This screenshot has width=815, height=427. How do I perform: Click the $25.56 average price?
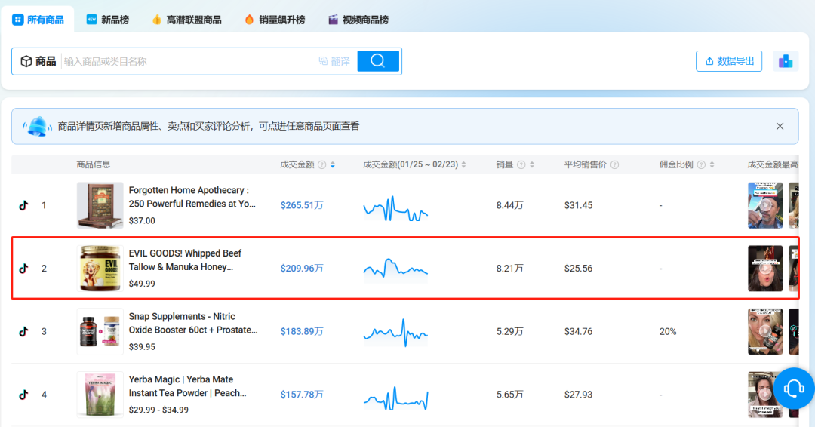(578, 268)
